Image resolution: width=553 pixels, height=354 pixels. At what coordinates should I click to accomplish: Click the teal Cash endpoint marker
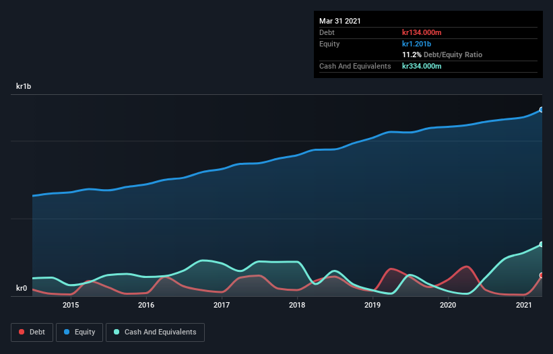542,244
